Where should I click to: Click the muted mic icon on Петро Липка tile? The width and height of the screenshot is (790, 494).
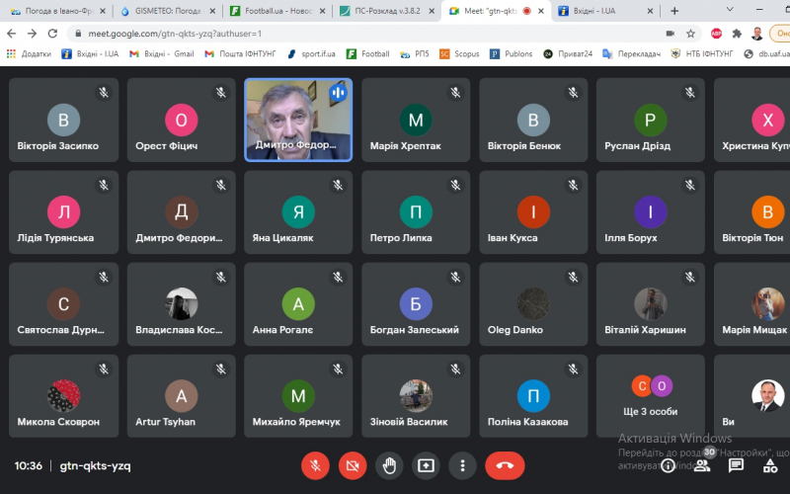pyautogui.click(x=455, y=185)
